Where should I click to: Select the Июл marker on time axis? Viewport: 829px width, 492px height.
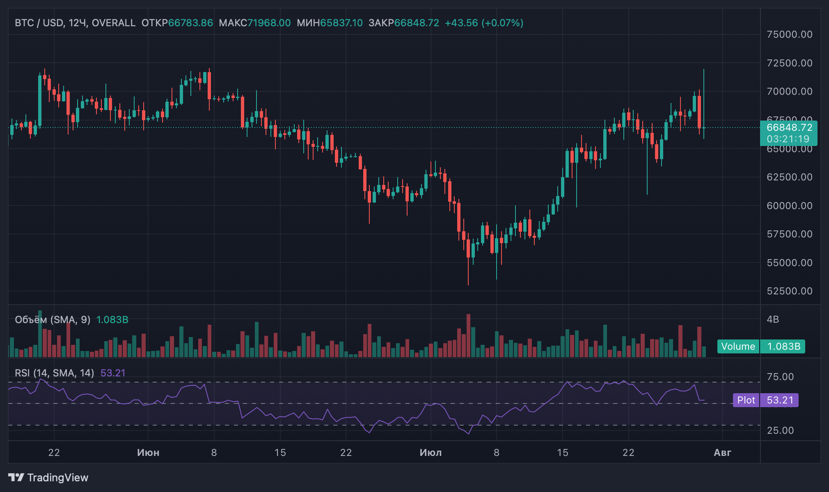pyautogui.click(x=431, y=453)
